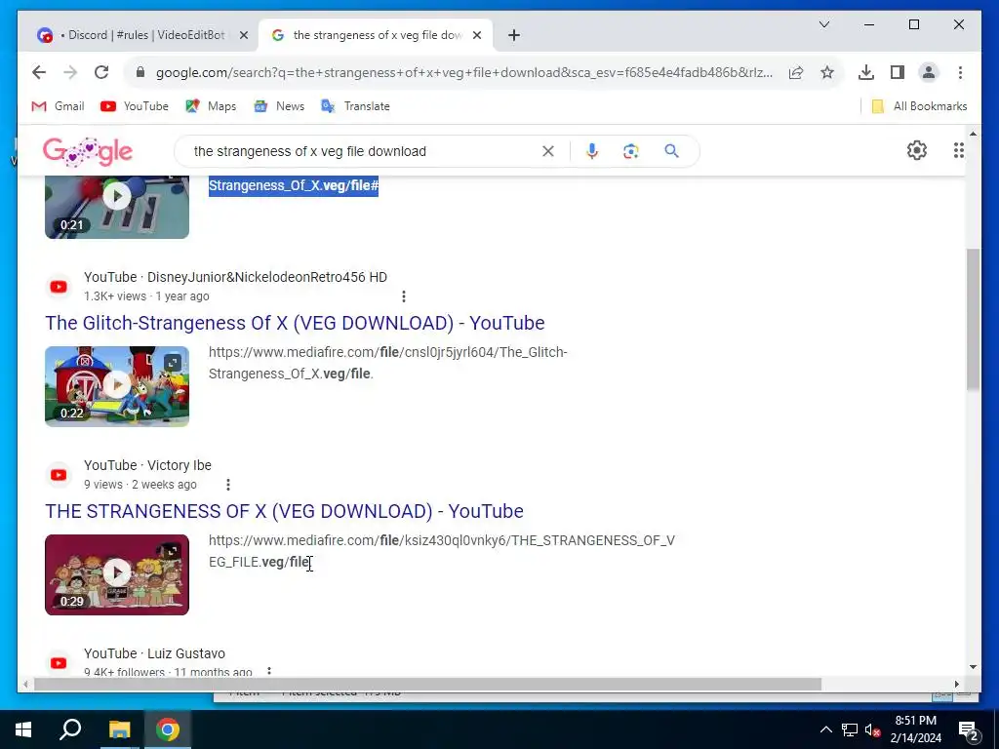999x749 pixels.
Task: Click YouTube favicon beside Victory Ibe
Action: 59,475
